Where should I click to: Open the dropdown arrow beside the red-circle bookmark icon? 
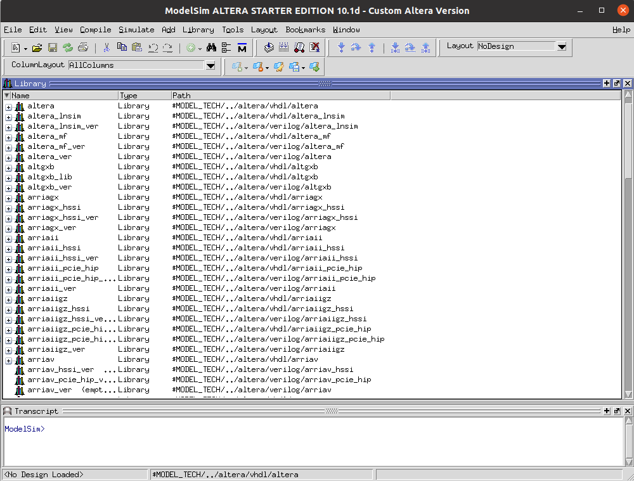coord(268,68)
